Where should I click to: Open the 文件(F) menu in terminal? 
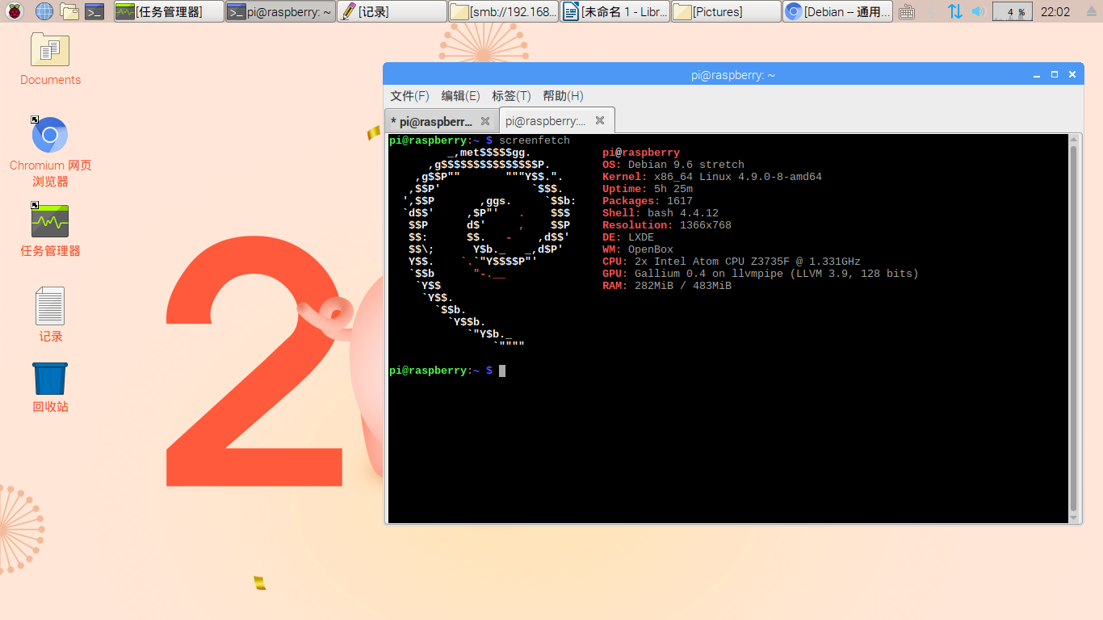click(409, 95)
